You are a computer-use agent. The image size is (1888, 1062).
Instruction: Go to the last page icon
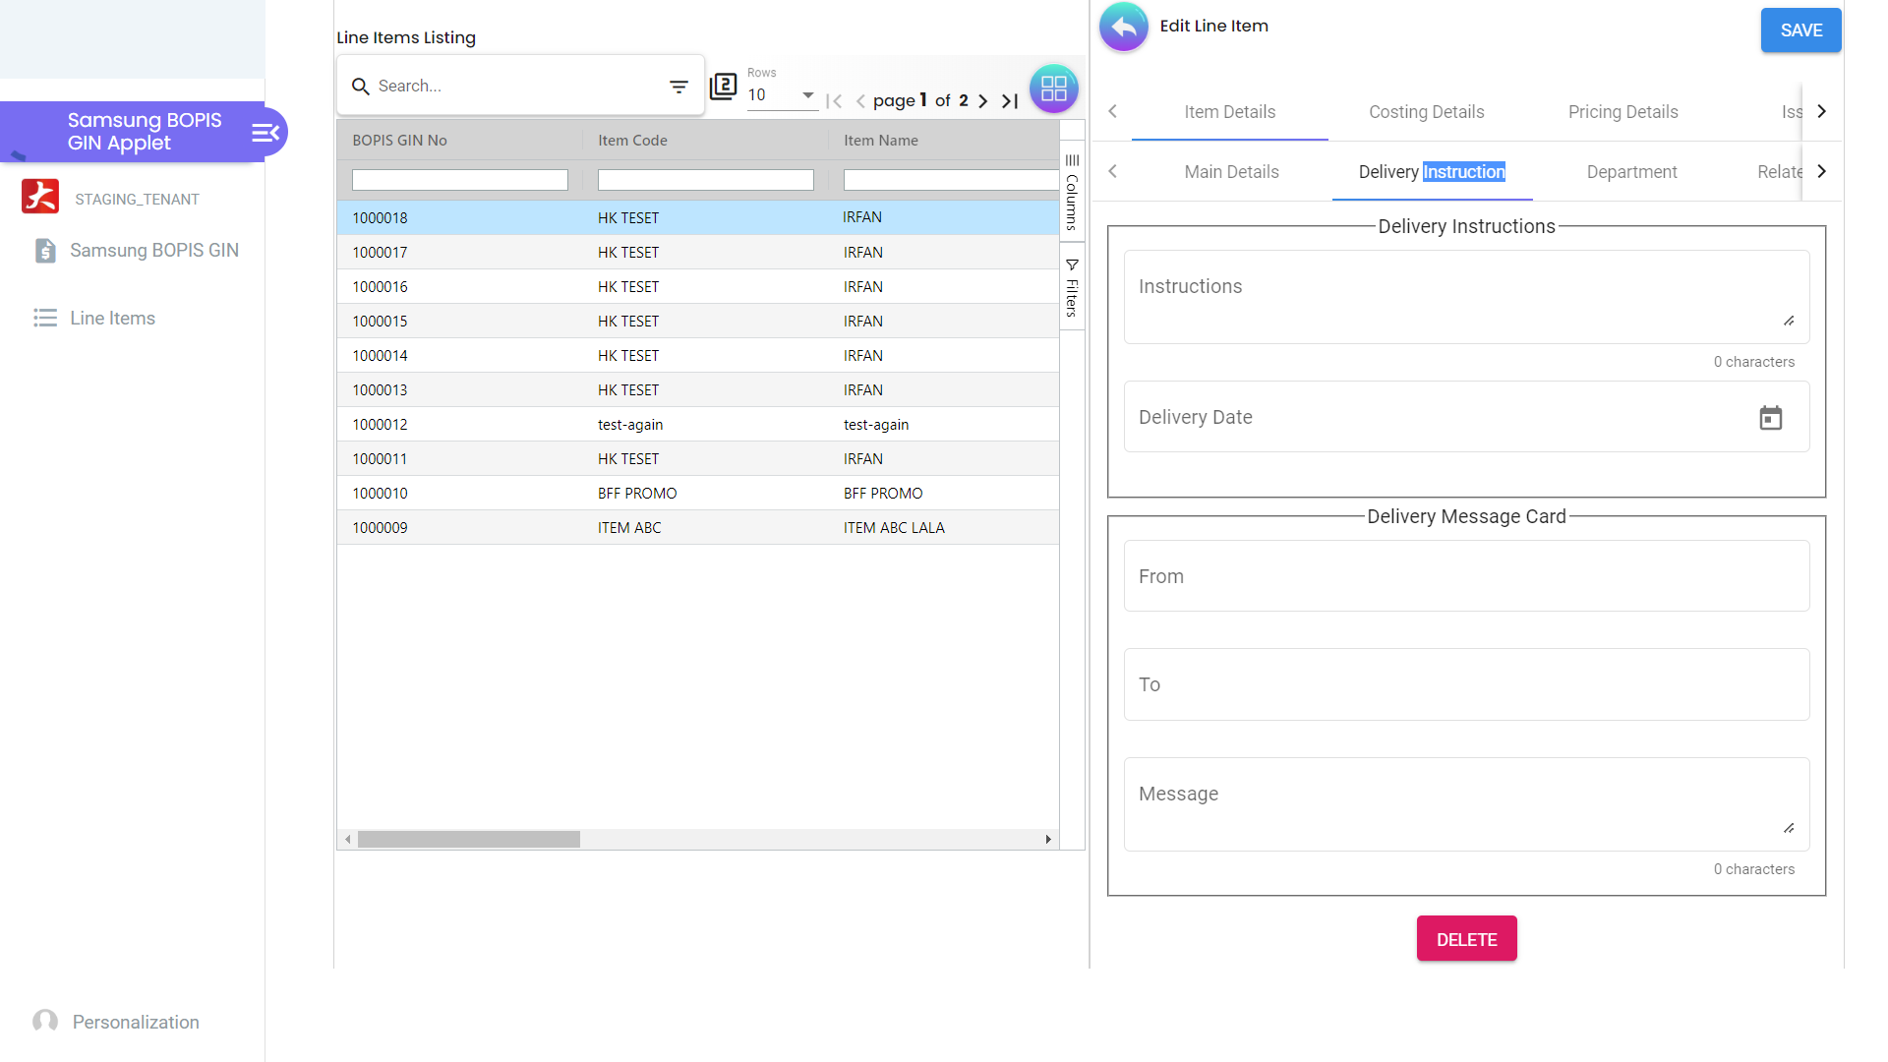tap(1010, 100)
